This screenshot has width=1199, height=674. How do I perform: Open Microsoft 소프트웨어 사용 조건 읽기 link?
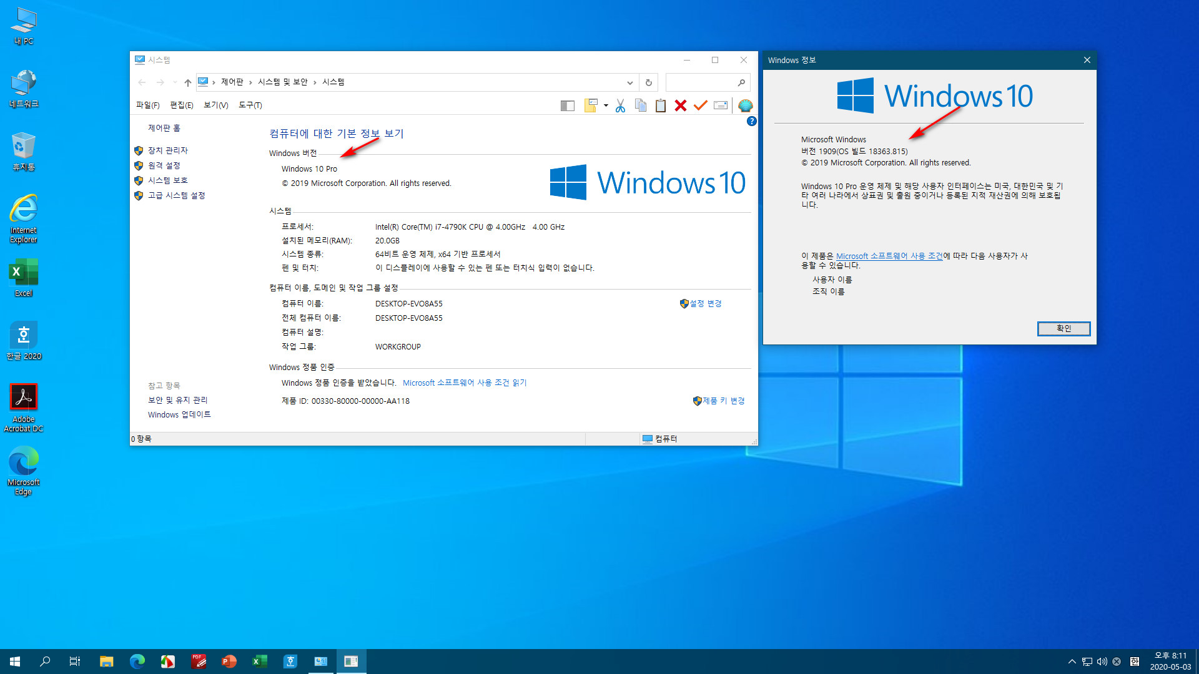tap(465, 383)
